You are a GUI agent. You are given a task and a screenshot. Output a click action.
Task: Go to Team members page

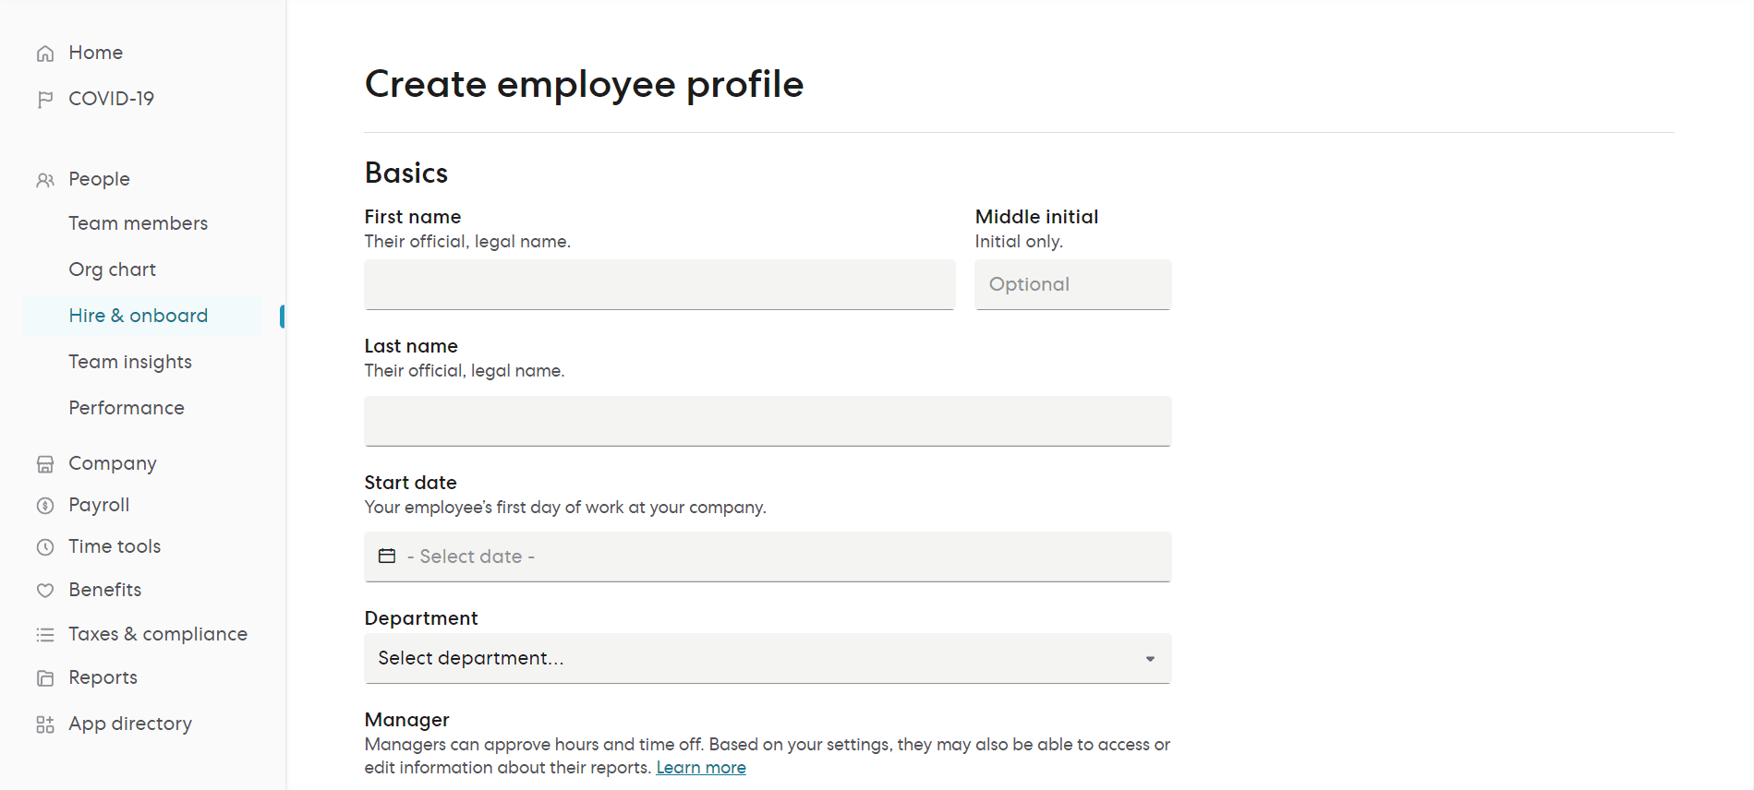[139, 223]
